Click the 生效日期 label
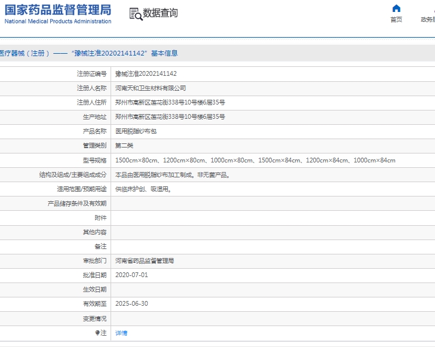435x347 pixels. point(94,289)
